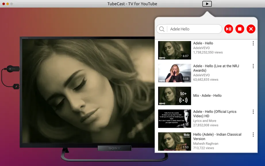Select the Indian Classical 1:53 thumbnail
Viewport: 265px width, 166px height.
pyautogui.click(x=174, y=142)
